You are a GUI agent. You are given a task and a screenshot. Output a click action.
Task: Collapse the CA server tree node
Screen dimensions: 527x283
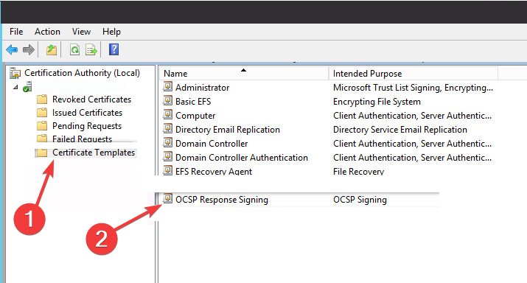pyautogui.click(x=15, y=87)
